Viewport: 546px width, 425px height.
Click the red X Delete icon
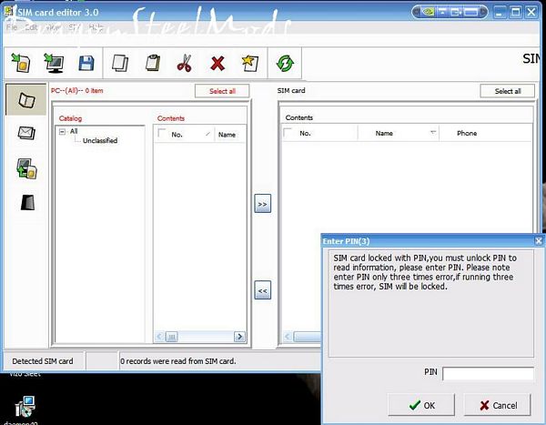tap(217, 63)
